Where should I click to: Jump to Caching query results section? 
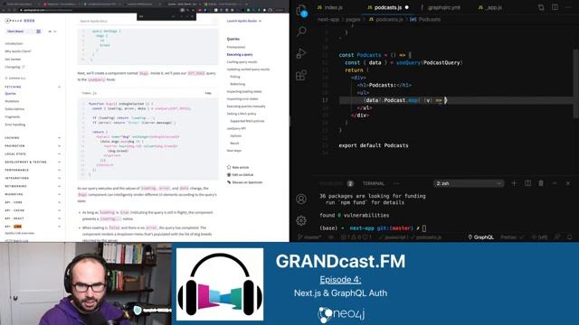coord(242,62)
